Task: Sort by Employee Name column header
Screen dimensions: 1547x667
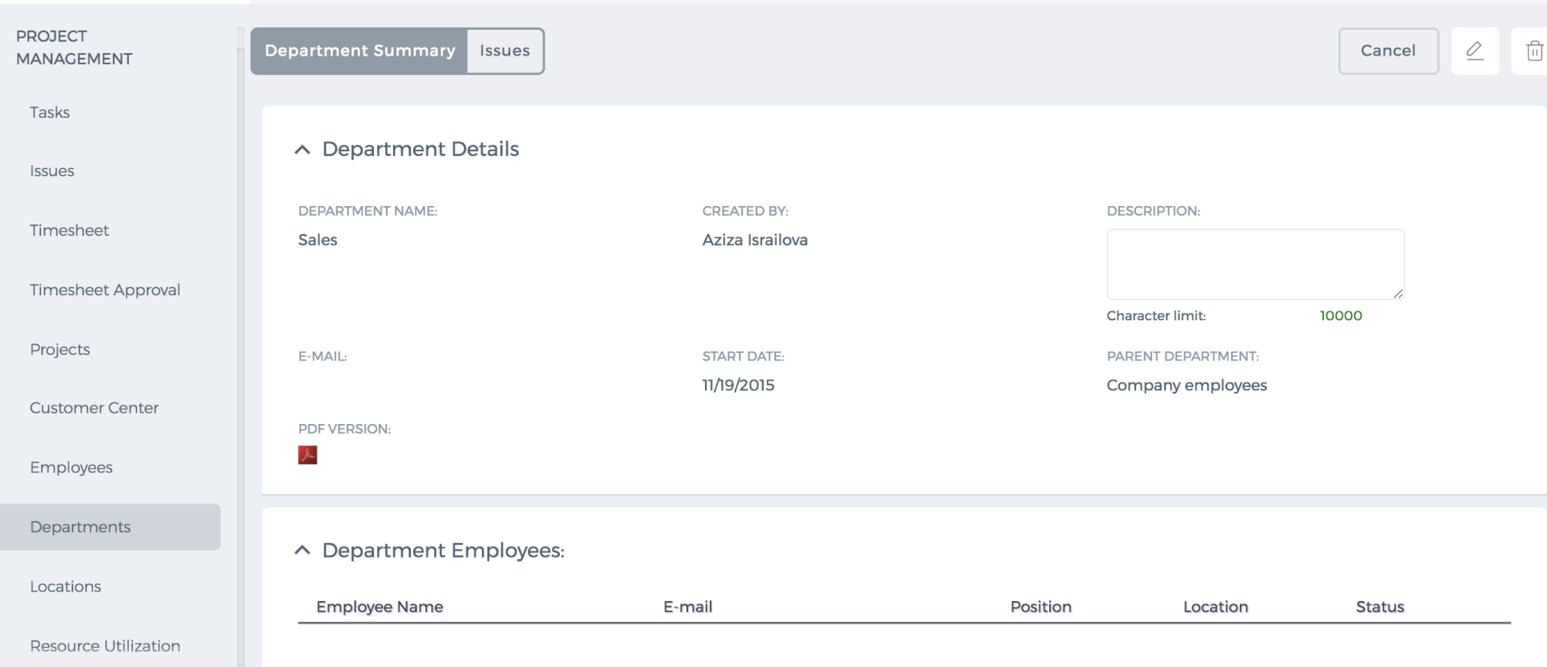Action: click(x=379, y=607)
